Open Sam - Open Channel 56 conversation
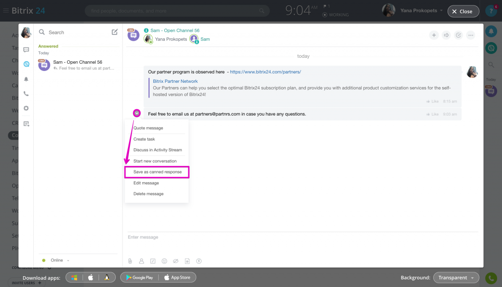The image size is (502, 287). (x=78, y=65)
